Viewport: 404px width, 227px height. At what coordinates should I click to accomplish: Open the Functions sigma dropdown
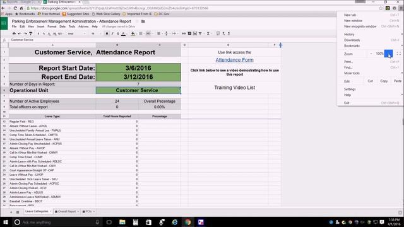208,33
